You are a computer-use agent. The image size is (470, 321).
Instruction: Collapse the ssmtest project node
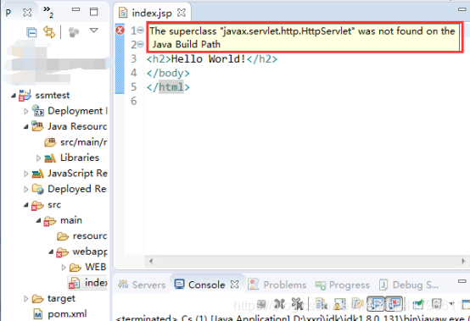(x=14, y=96)
